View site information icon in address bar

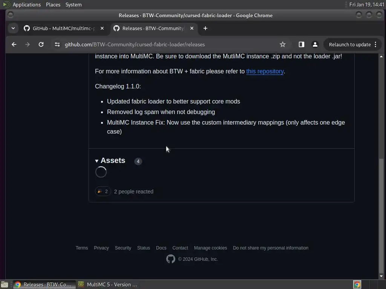(x=57, y=44)
